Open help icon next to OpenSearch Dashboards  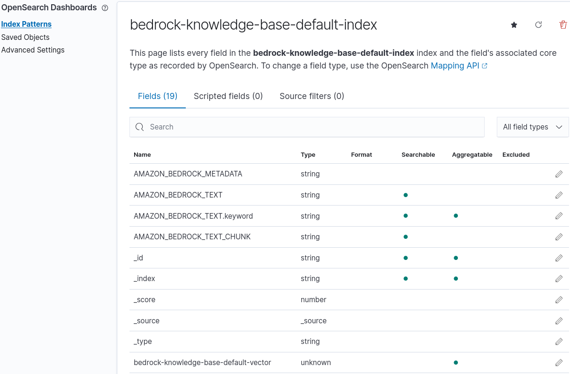coord(105,8)
